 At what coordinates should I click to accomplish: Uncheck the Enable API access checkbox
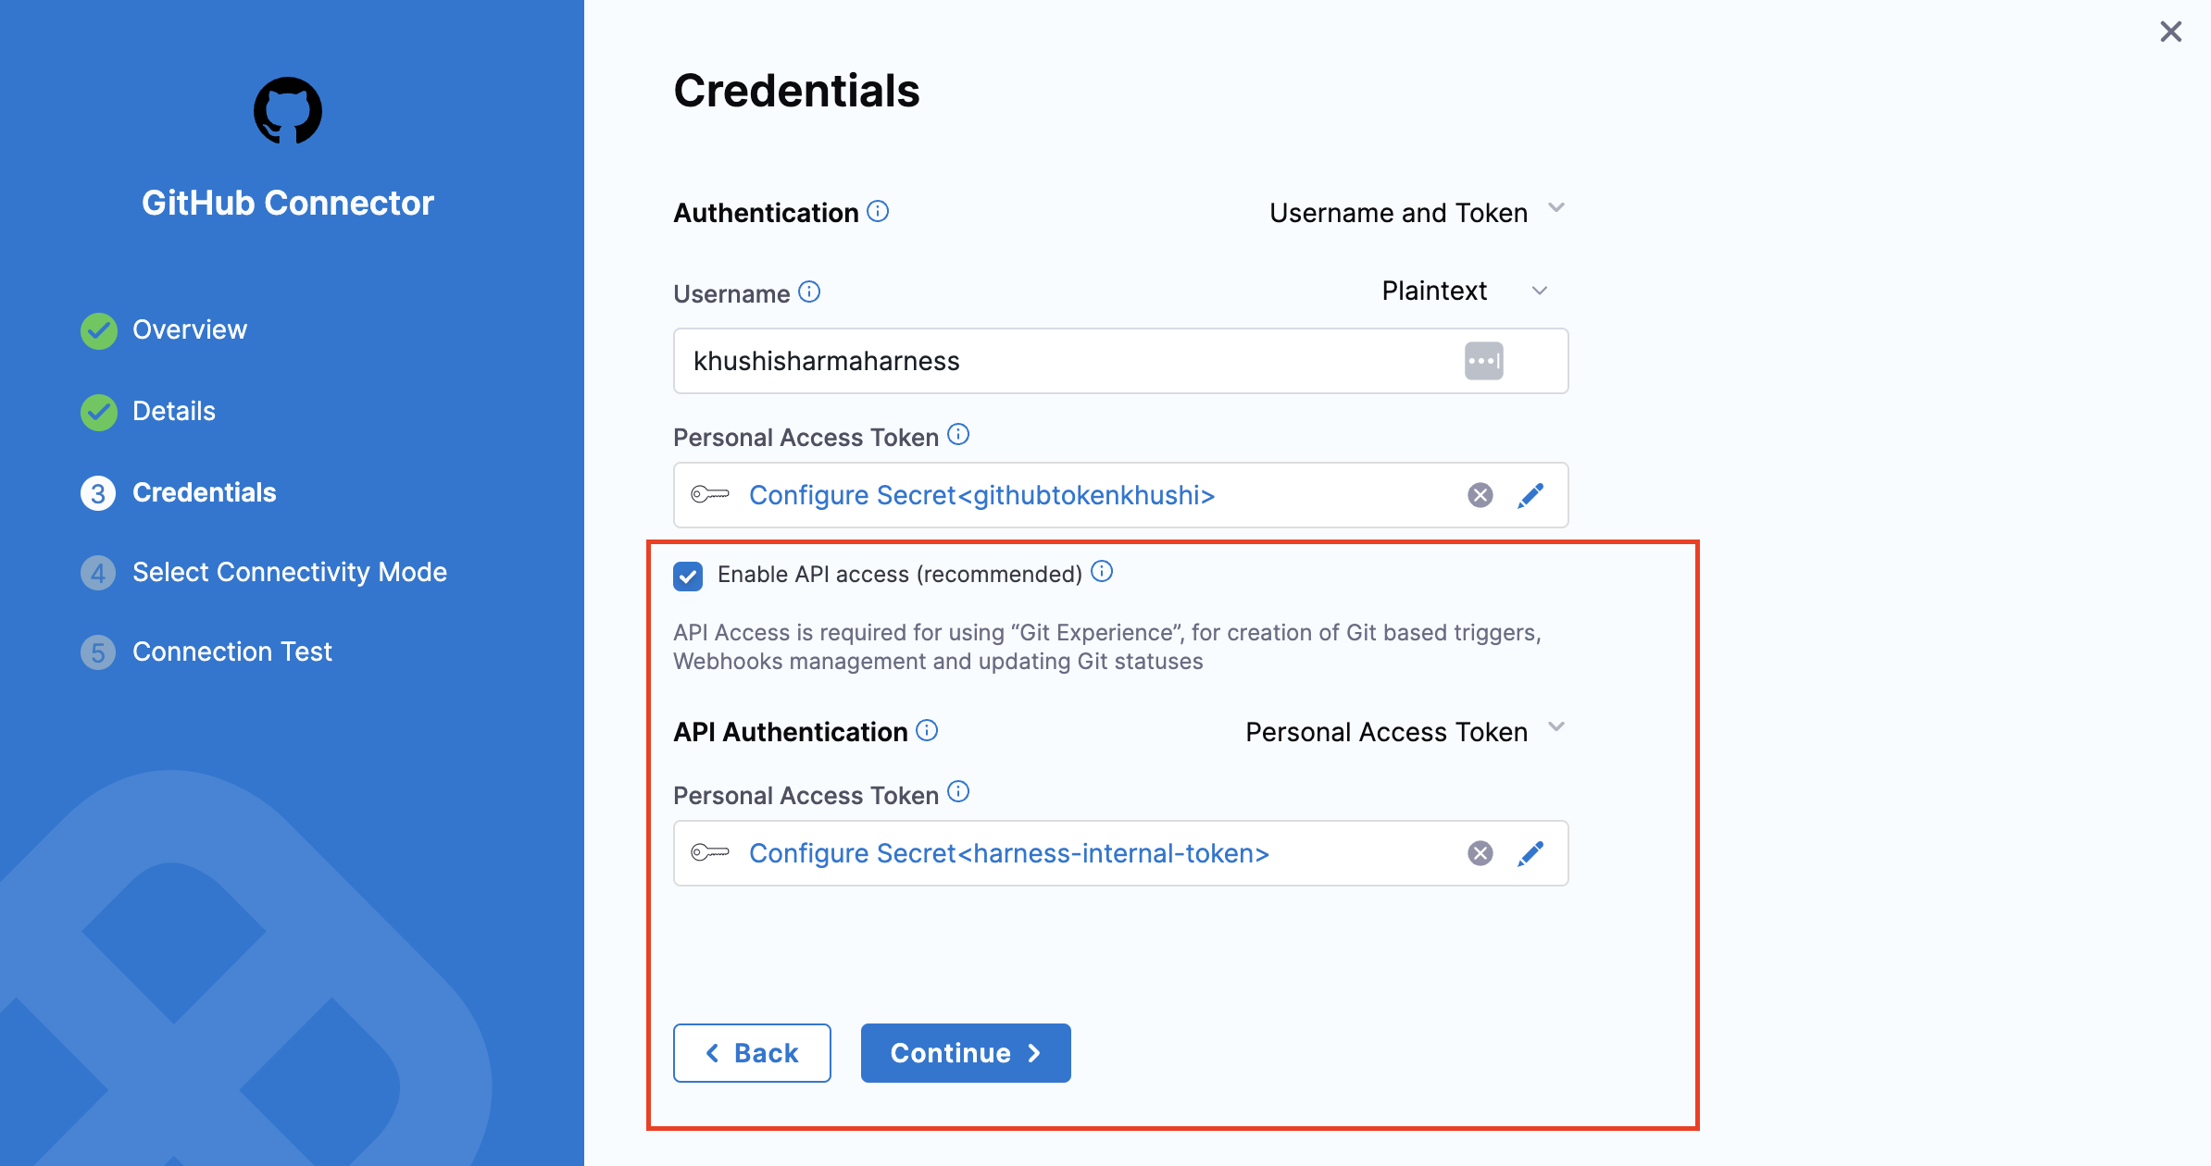click(x=688, y=576)
